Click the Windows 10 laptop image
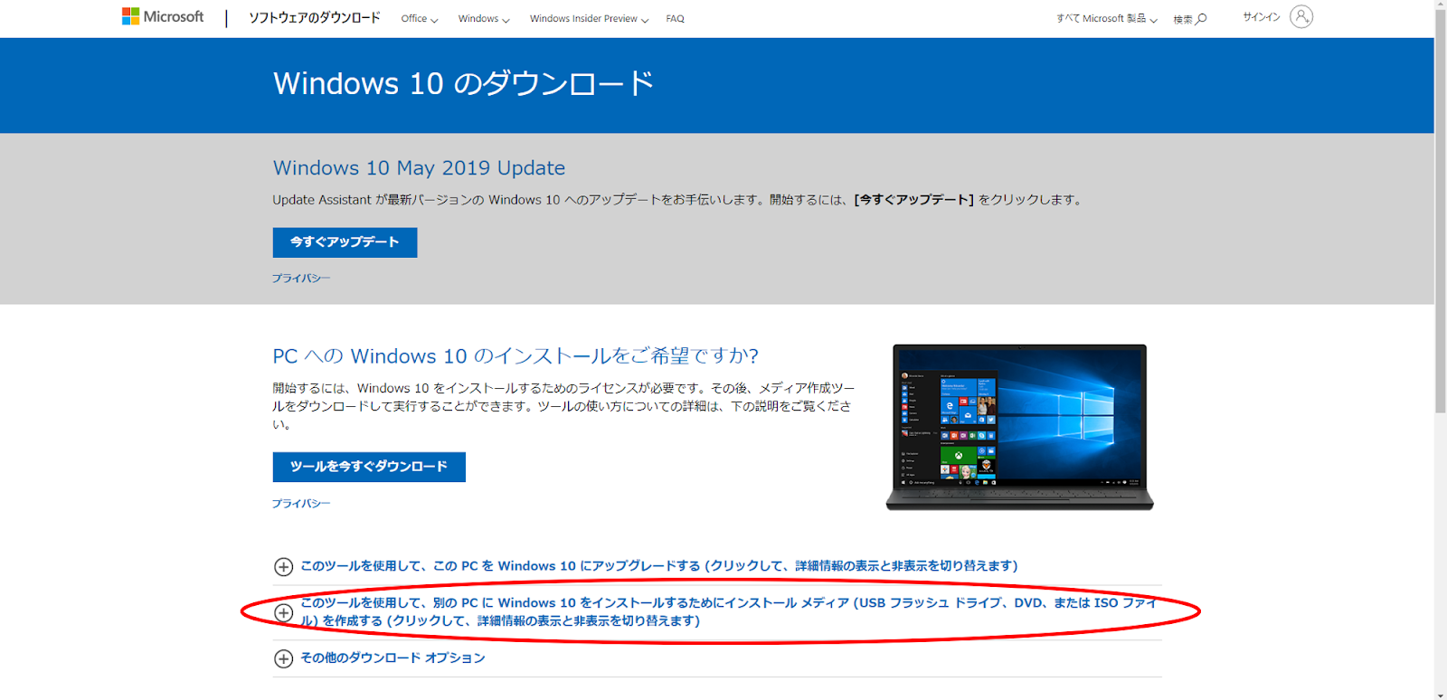The height and width of the screenshot is (700, 1447). 1019,427
